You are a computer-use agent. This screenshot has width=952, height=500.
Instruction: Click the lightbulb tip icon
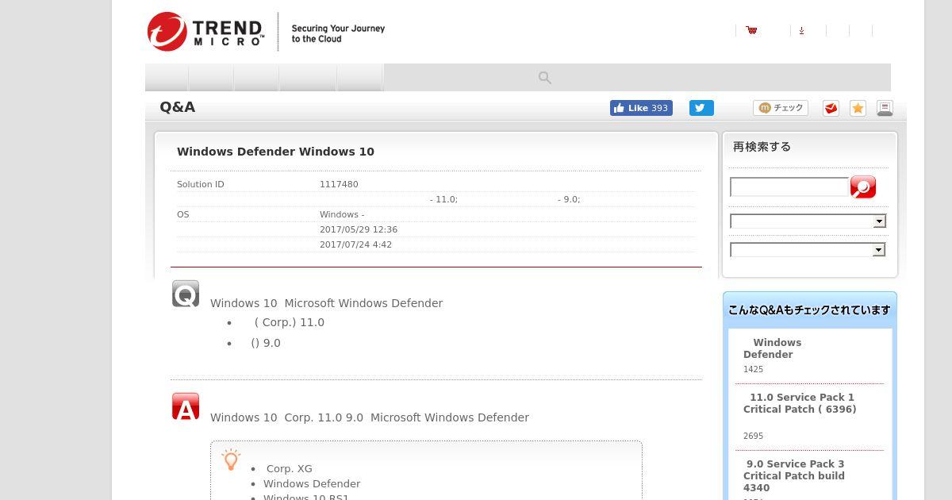pos(231,460)
